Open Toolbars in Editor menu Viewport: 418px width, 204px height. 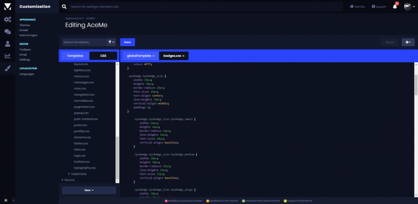click(25, 49)
